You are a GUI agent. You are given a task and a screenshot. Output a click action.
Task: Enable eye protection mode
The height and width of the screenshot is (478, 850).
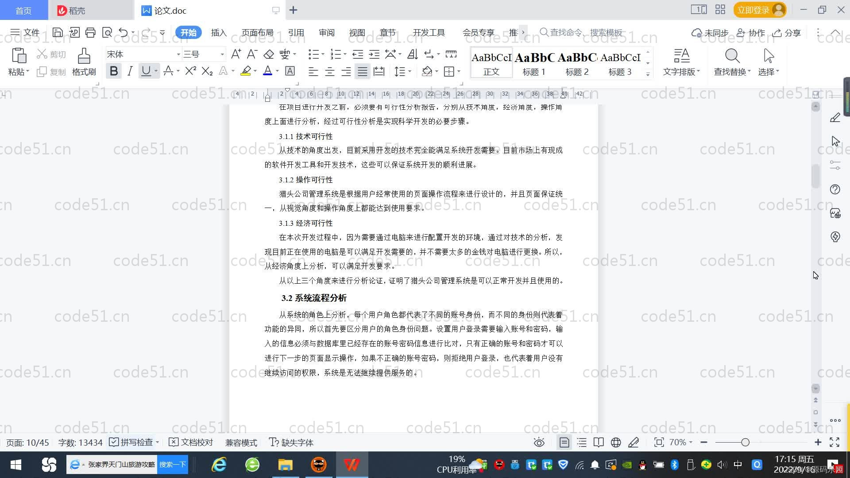click(539, 442)
